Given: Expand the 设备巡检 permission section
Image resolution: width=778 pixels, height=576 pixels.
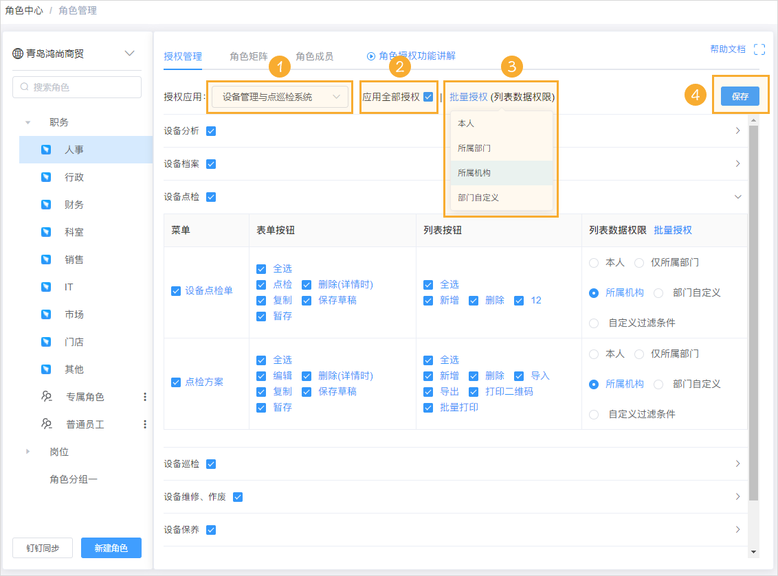Looking at the screenshot, I should point(737,463).
